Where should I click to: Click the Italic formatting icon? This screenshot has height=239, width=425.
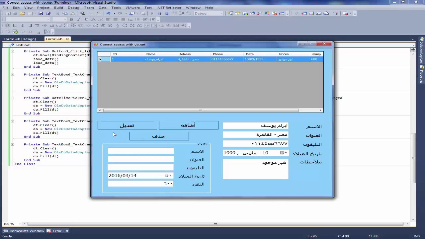79,20
